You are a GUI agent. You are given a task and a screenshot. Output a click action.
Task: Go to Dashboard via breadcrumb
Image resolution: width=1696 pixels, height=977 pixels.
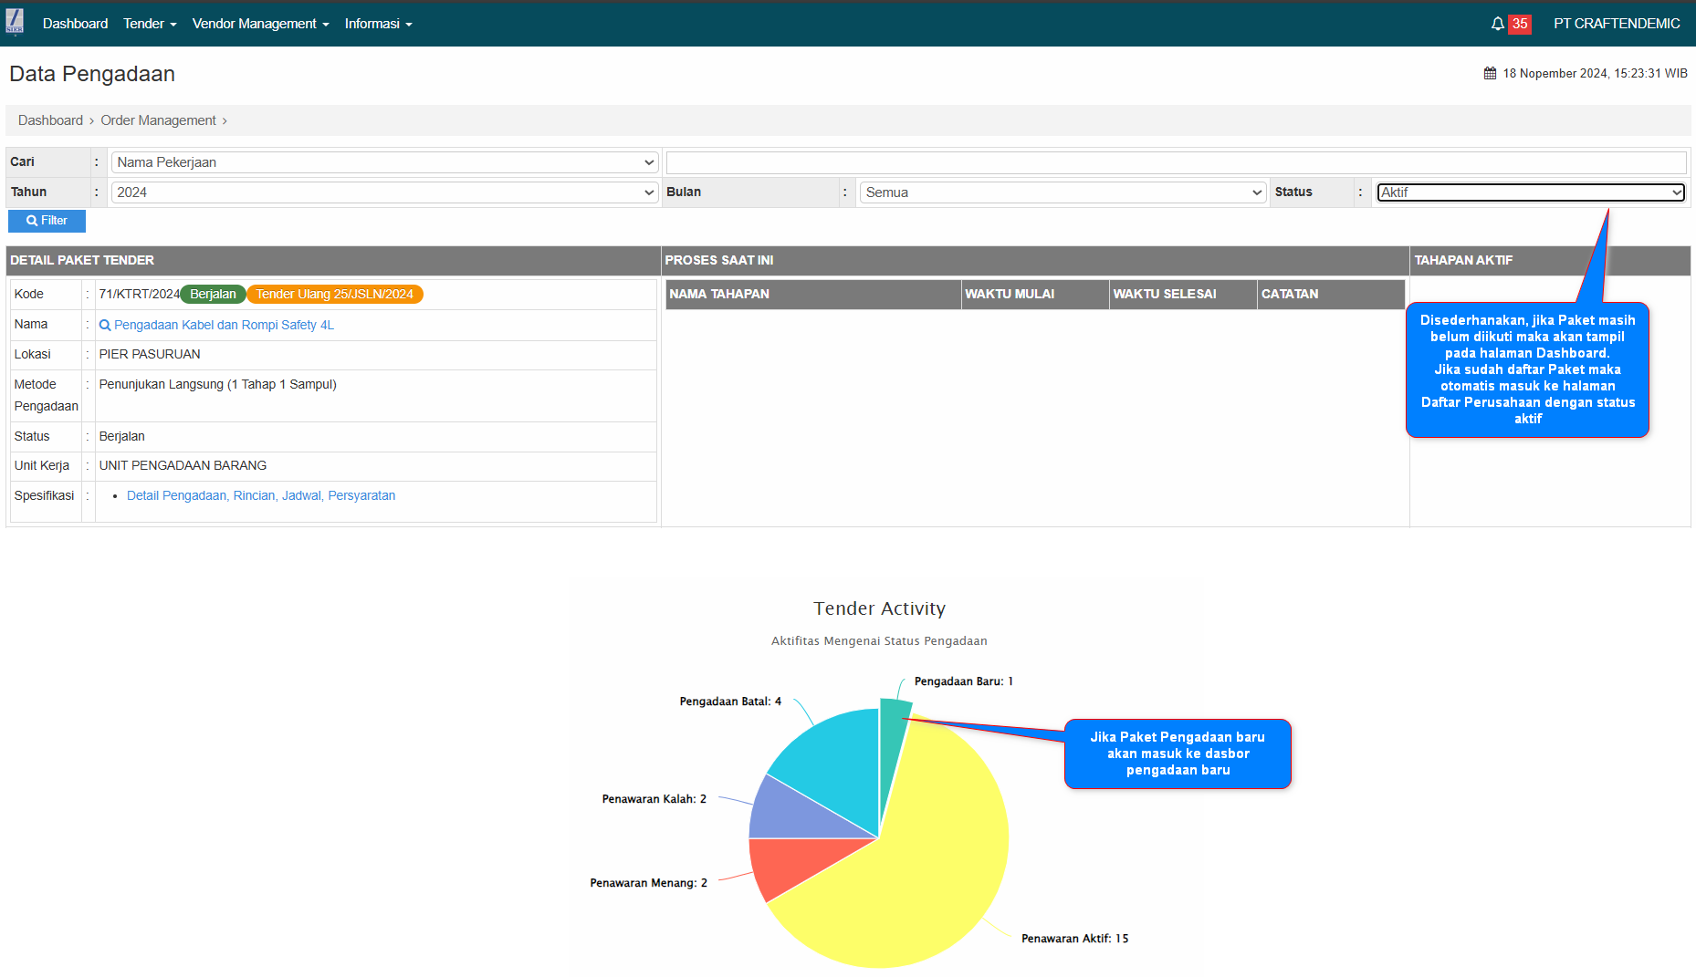pyautogui.click(x=50, y=120)
